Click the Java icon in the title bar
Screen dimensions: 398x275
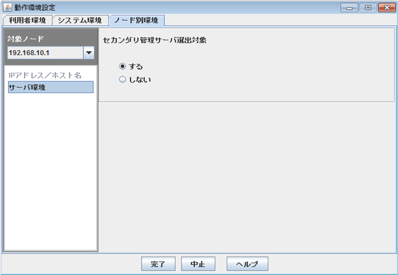(8, 7)
